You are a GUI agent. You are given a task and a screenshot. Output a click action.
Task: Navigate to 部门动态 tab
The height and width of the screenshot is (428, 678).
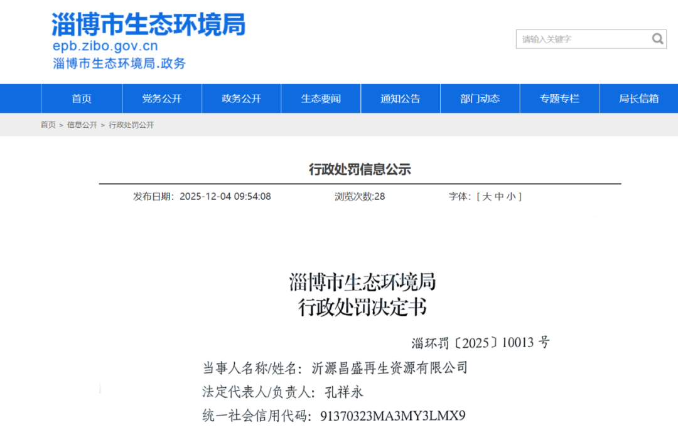(480, 98)
